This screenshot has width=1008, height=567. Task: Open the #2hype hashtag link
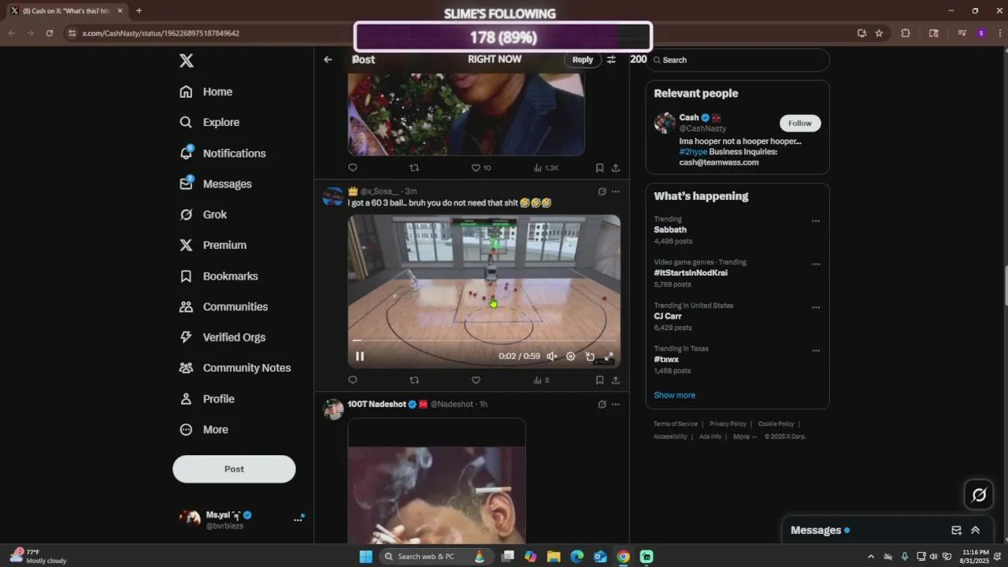[693, 152]
